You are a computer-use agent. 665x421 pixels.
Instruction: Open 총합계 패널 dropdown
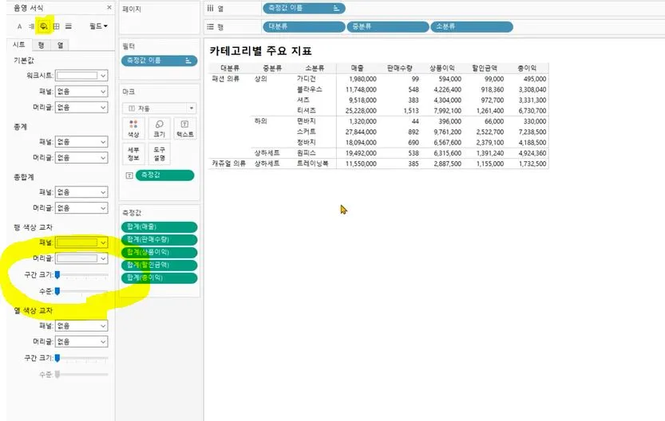81,192
